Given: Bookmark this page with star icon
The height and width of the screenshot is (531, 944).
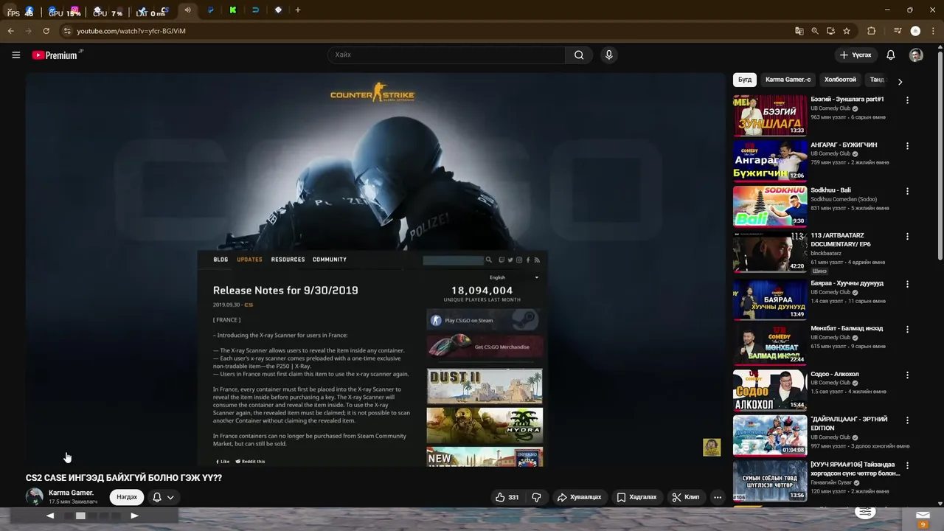Looking at the screenshot, I should pos(847,31).
